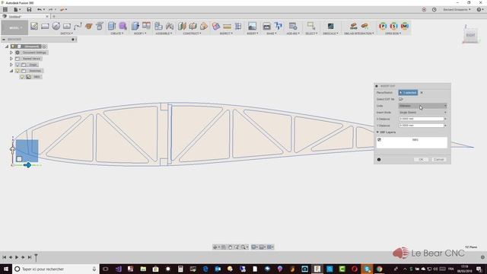
Task: Click the window Select tool icon
Action: pos(310,25)
